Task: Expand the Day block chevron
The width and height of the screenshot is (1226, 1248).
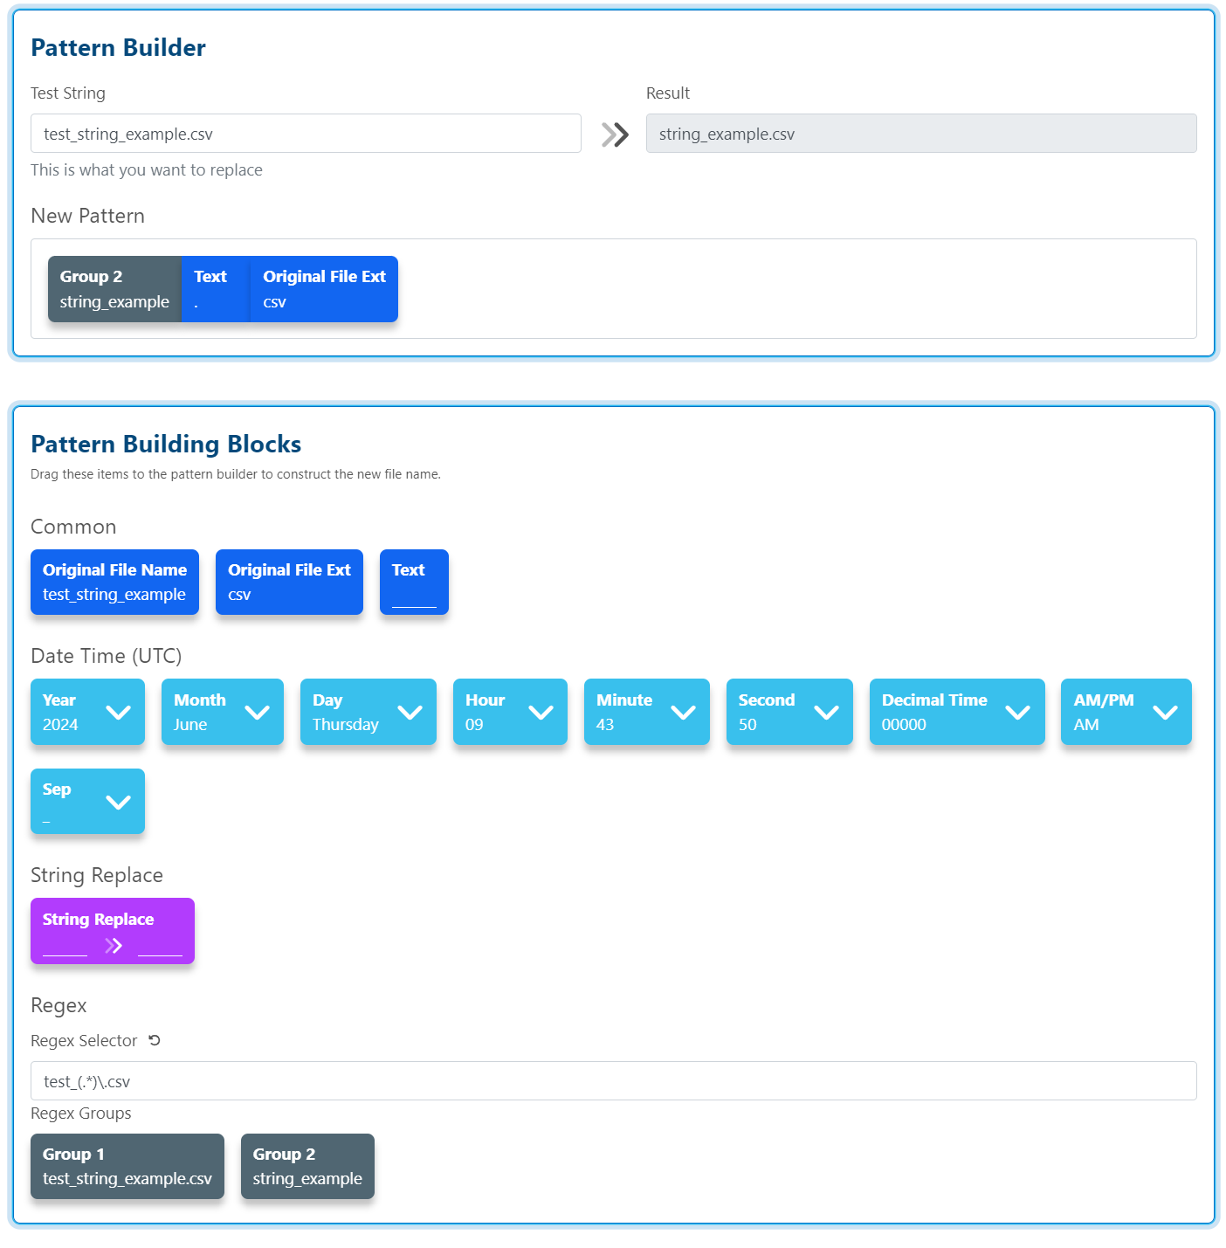Action: tap(410, 713)
